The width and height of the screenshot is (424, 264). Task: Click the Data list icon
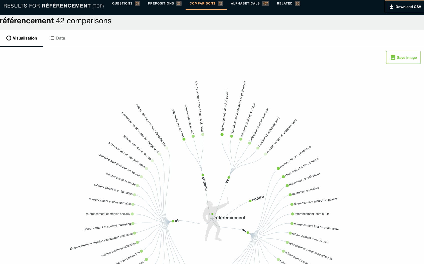pos(52,38)
